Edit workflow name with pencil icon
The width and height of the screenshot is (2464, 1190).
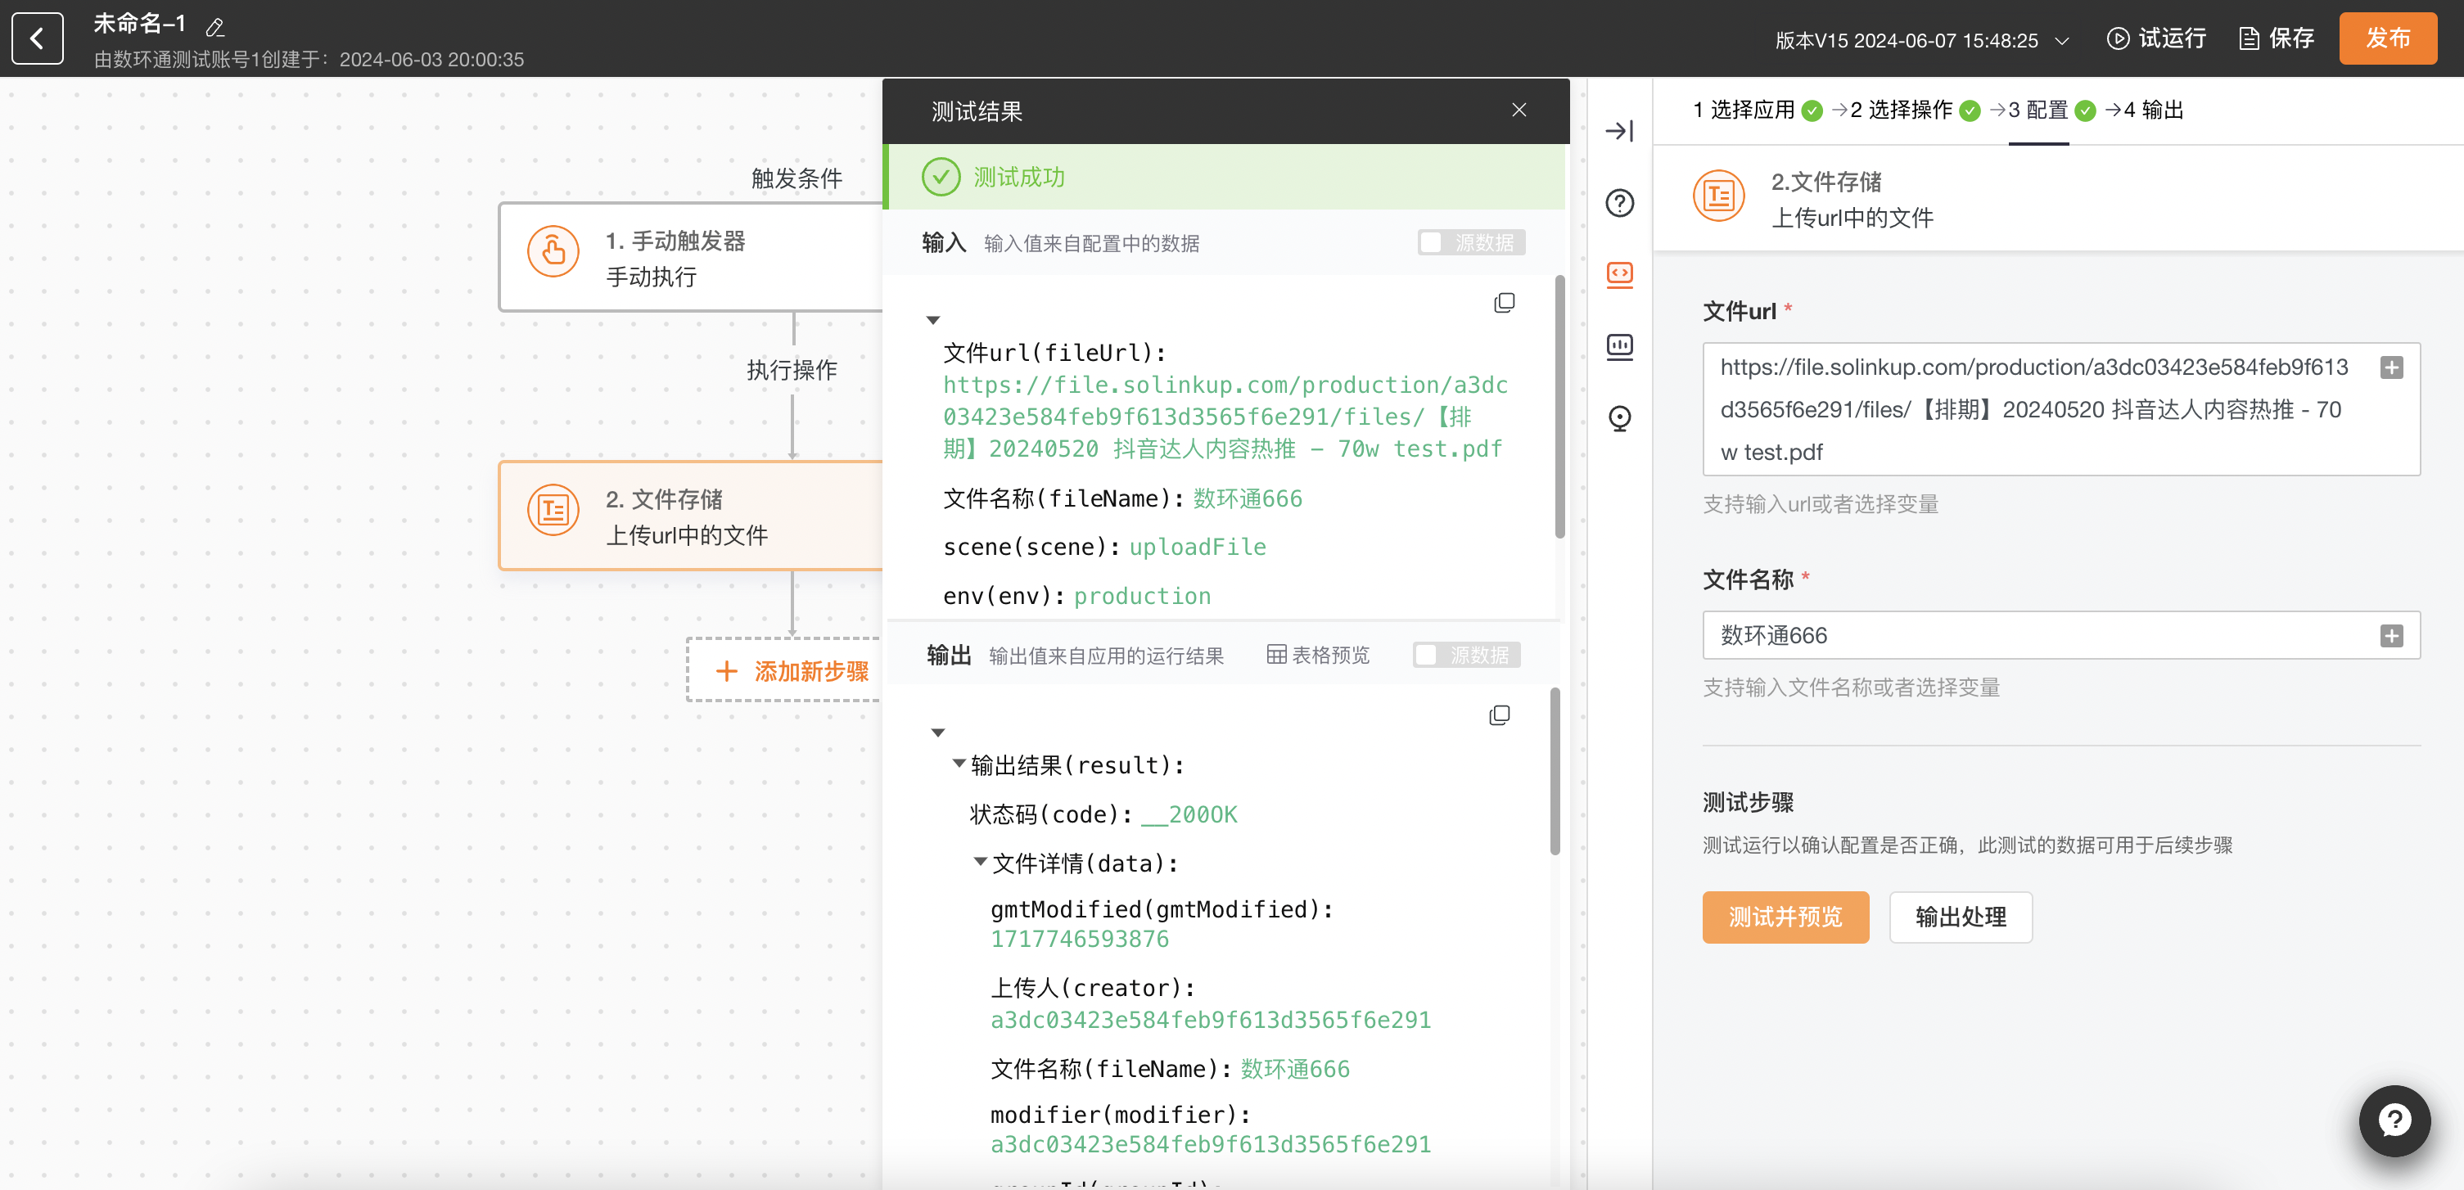(215, 28)
